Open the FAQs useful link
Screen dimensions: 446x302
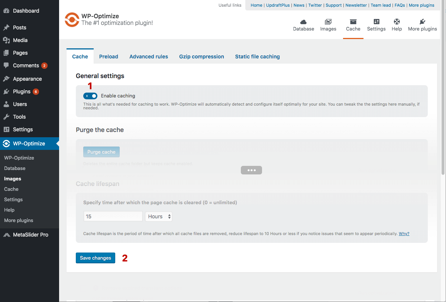[x=400, y=5]
